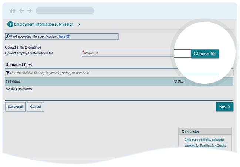Sort by File name column header
This screenshot has height=167, width=240.
13,81
